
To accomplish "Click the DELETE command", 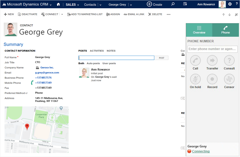I will tap(155, 14).
